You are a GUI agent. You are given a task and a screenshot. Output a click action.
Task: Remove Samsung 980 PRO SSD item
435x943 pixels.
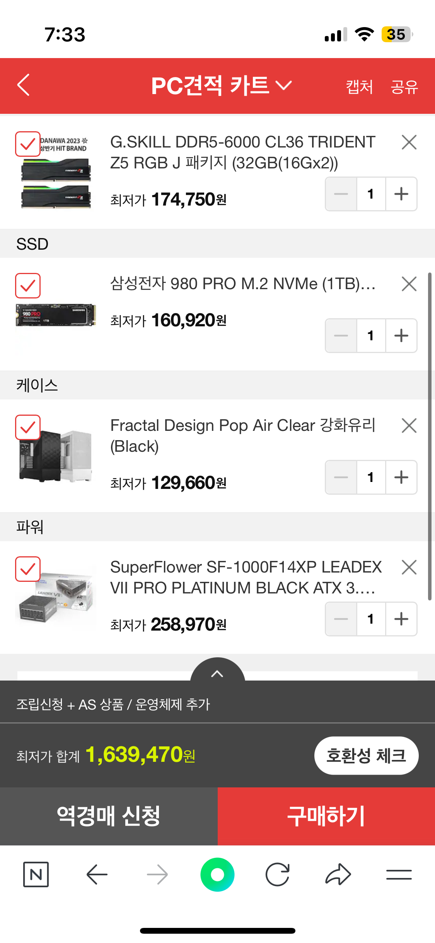pyautogui.click(x=409, y=284)
